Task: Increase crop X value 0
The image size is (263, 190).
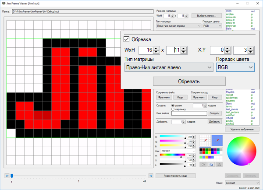Action: pos(227,49)
